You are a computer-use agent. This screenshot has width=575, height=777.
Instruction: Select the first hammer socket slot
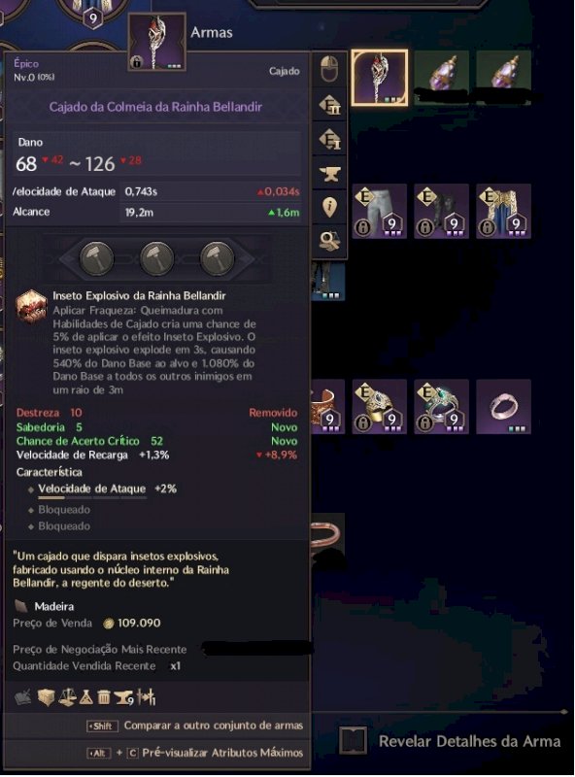97,258
